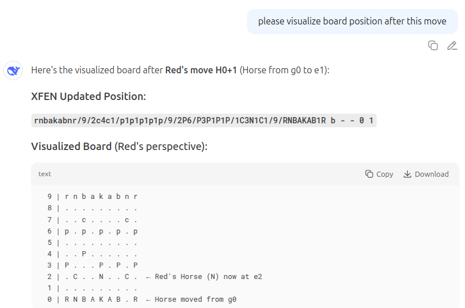
Task: Click rank 6 row of black pawns
Action: (101, 231)
